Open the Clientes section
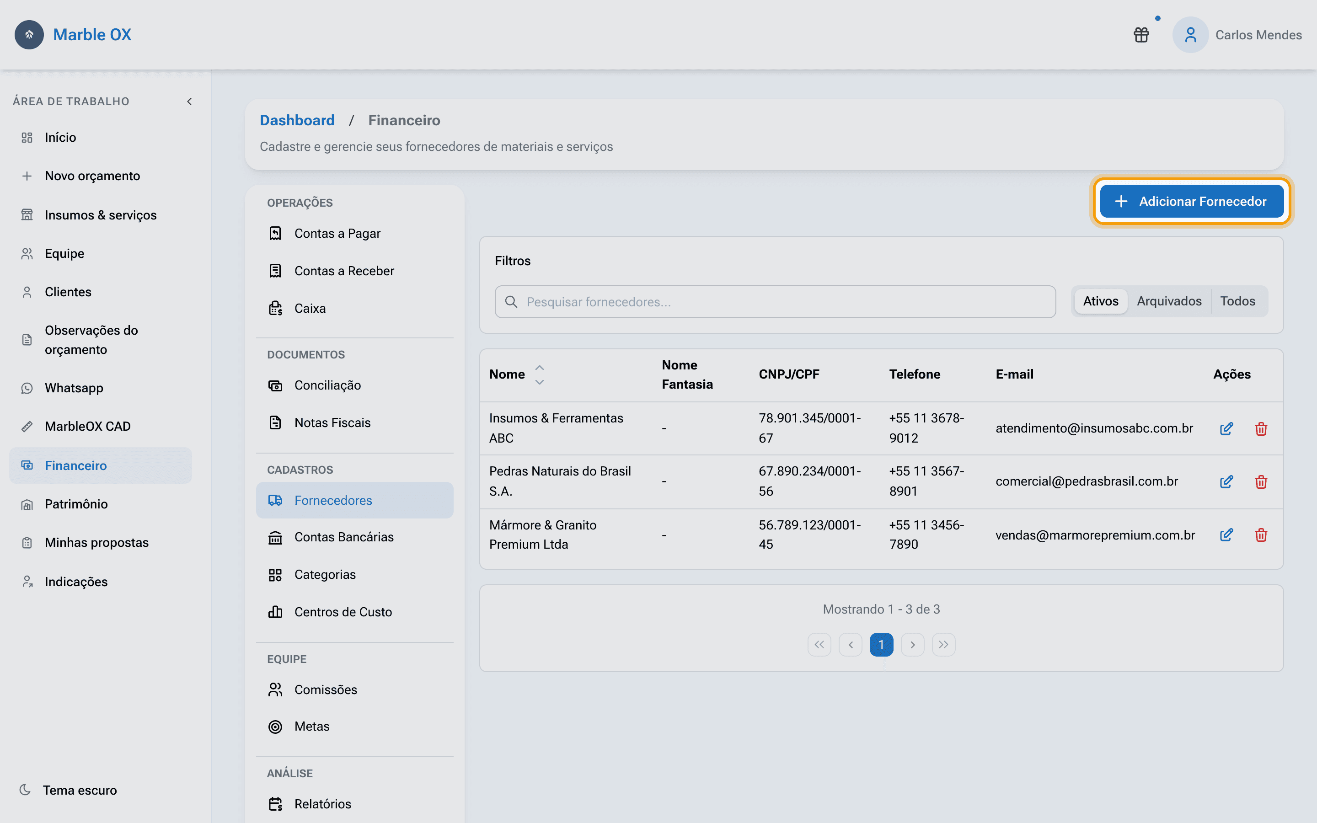Viewport: 1317px width, 823px height. [101, 292]
